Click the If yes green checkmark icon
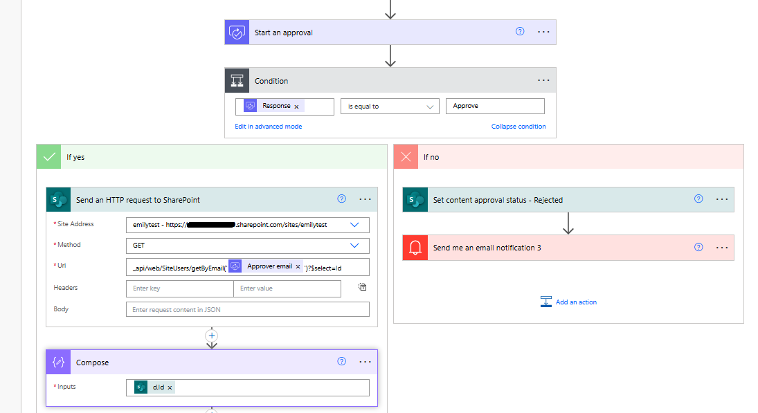The width and height of the screenshot is (758, 413). (x=49, y=156)
